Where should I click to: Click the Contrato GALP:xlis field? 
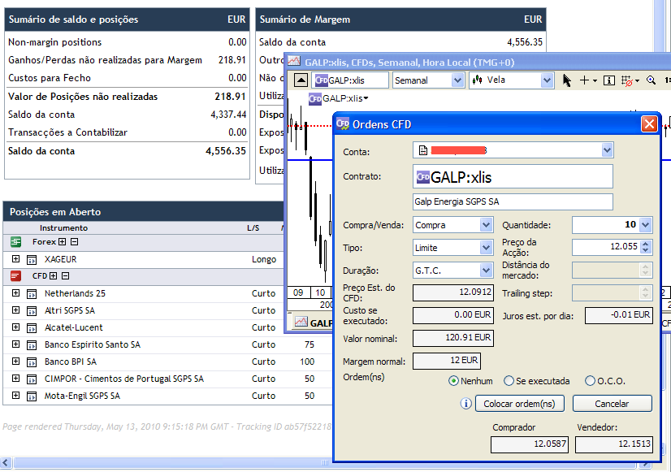tap(513, 177)
